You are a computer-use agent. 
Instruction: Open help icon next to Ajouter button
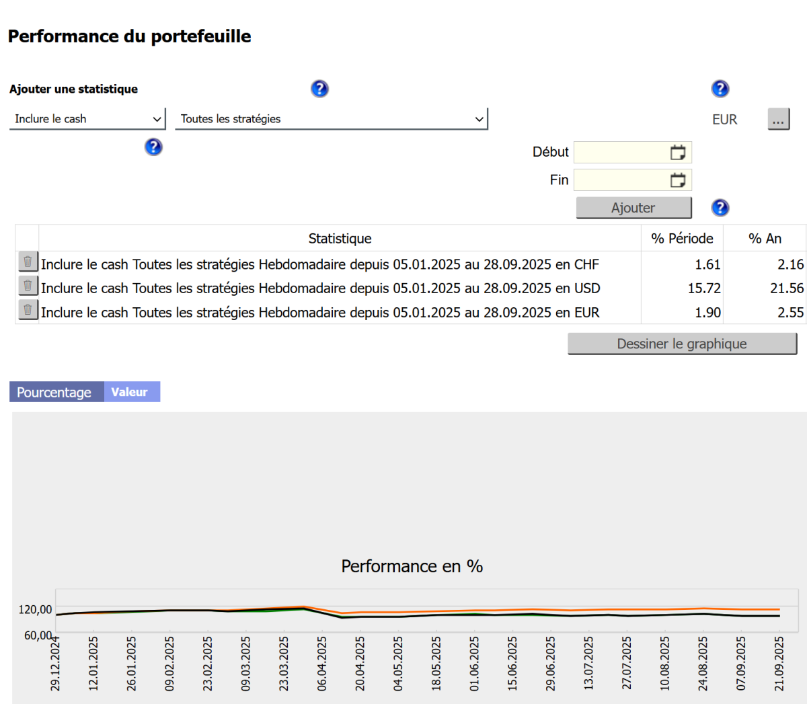(720, 208)
